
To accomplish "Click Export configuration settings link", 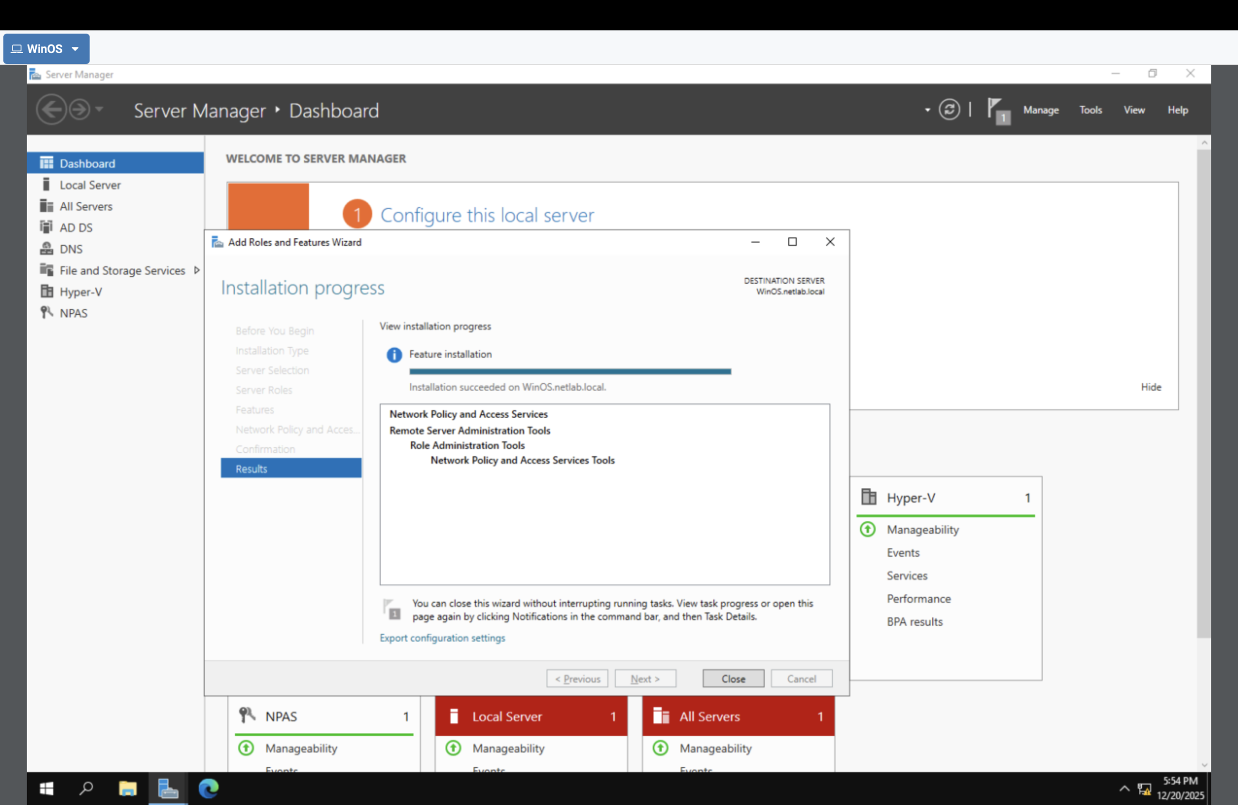I will pos(442,638).
